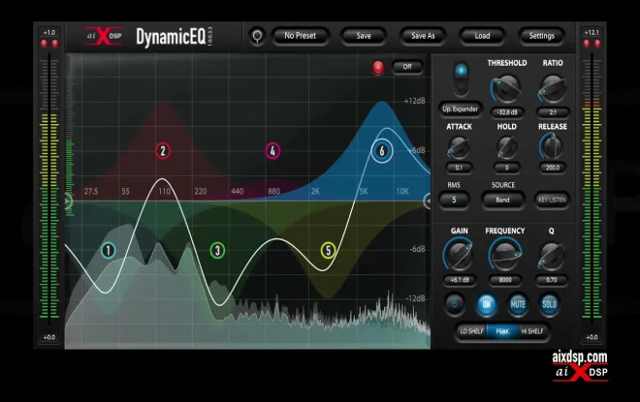640x402 pixels.
Task: Click the aiX DSP logo
Action: (x=104, y=36)
